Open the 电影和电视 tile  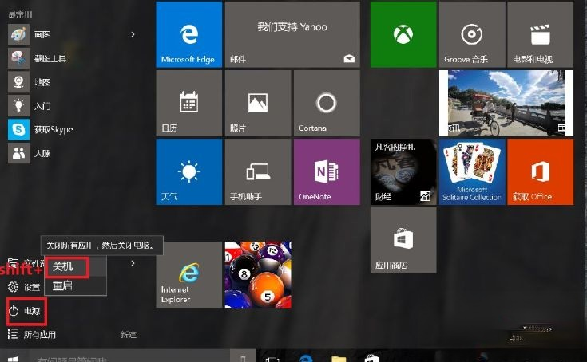coord(540,34)
